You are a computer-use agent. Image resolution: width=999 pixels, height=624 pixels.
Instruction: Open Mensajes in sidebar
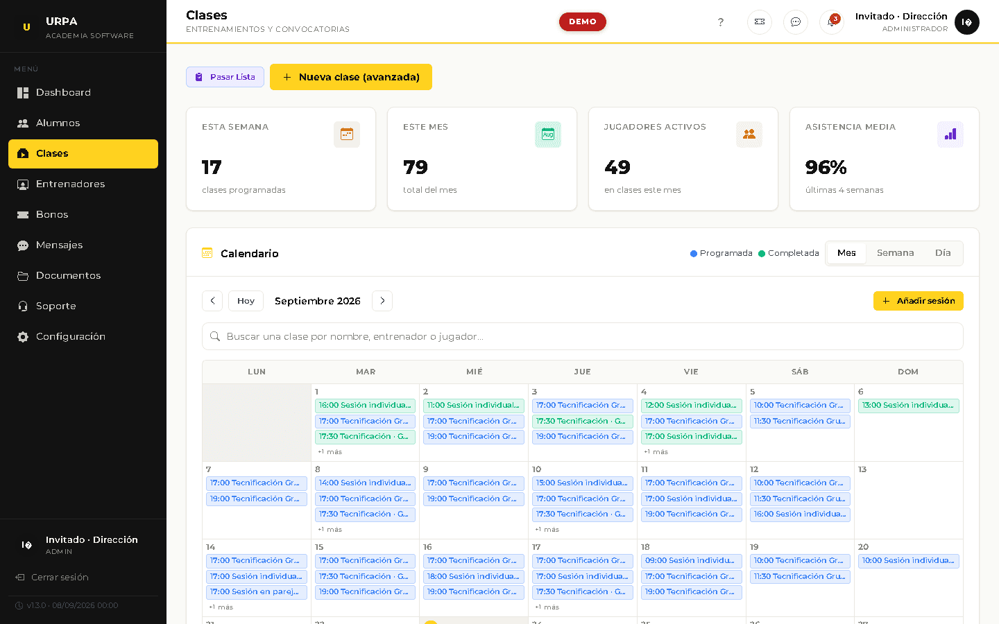tap(83, 245)
